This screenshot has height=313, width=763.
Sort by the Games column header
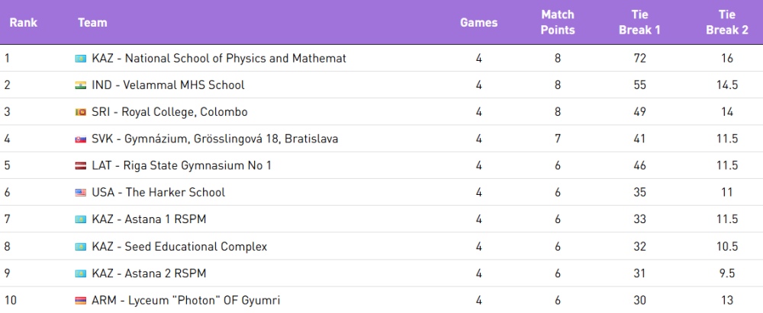(479, 22)
